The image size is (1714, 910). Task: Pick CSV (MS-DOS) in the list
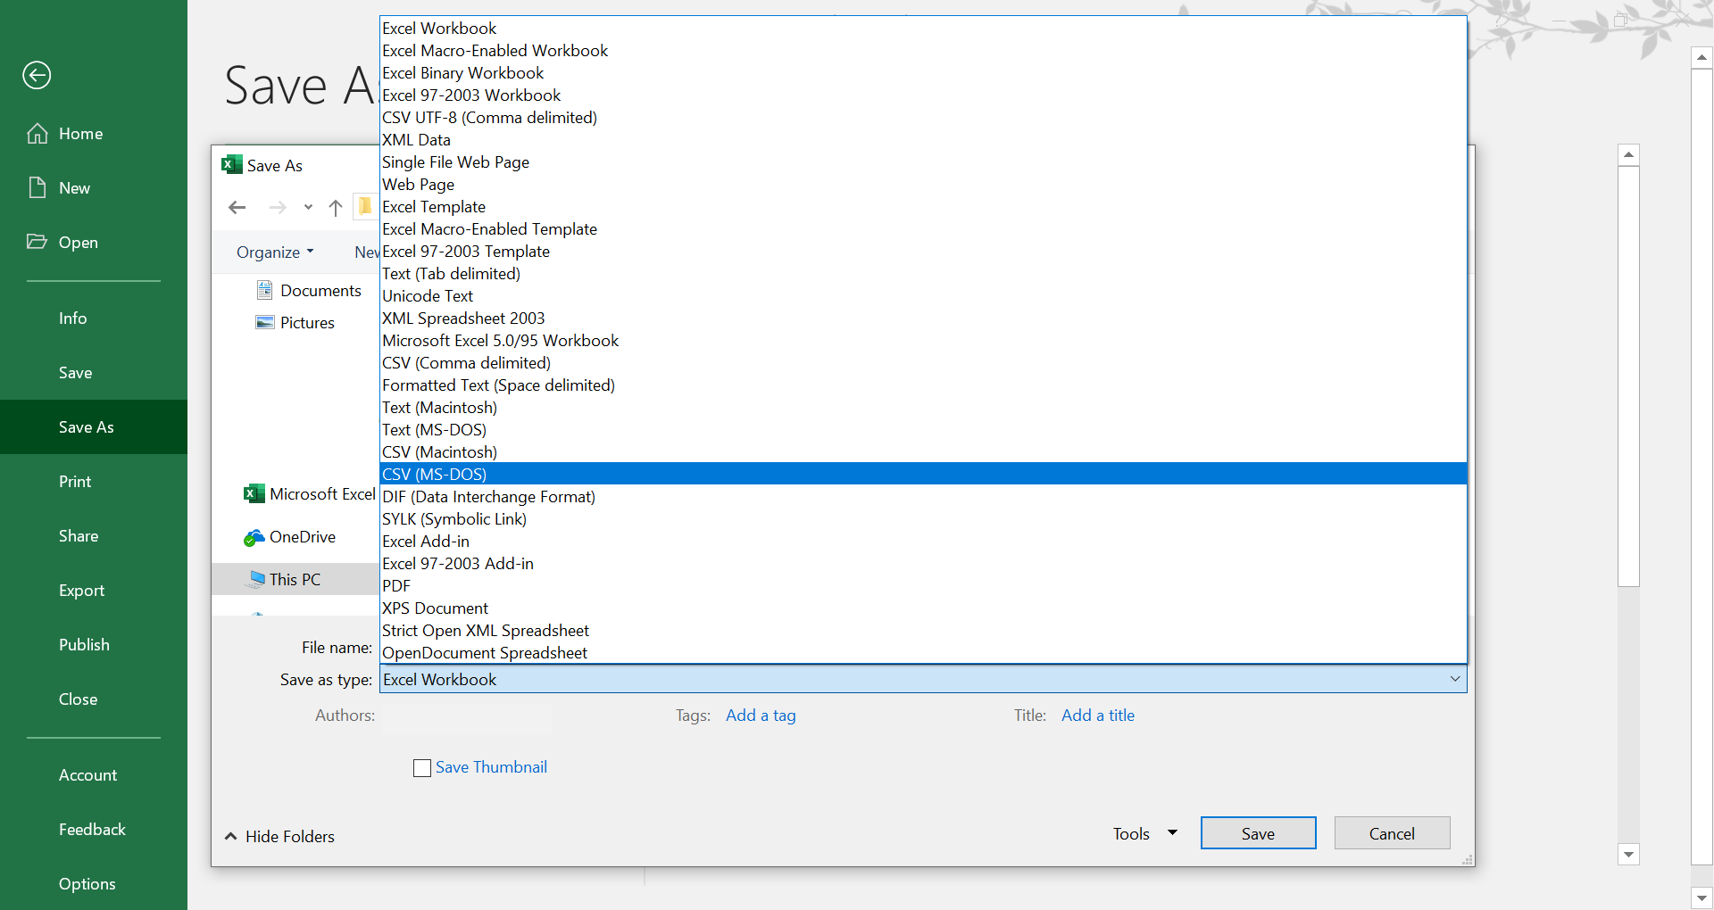coord(923,474)
